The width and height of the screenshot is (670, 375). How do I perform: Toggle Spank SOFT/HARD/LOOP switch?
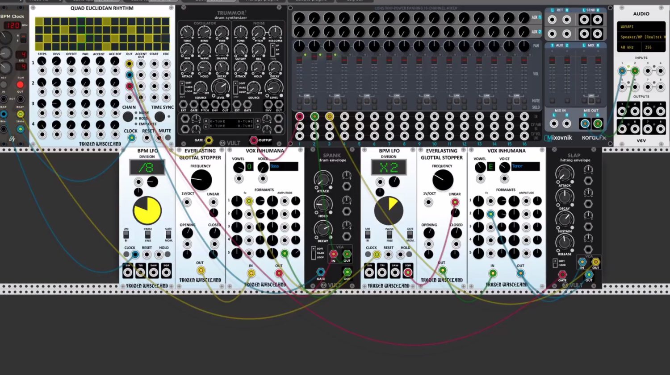pos(314,253)
